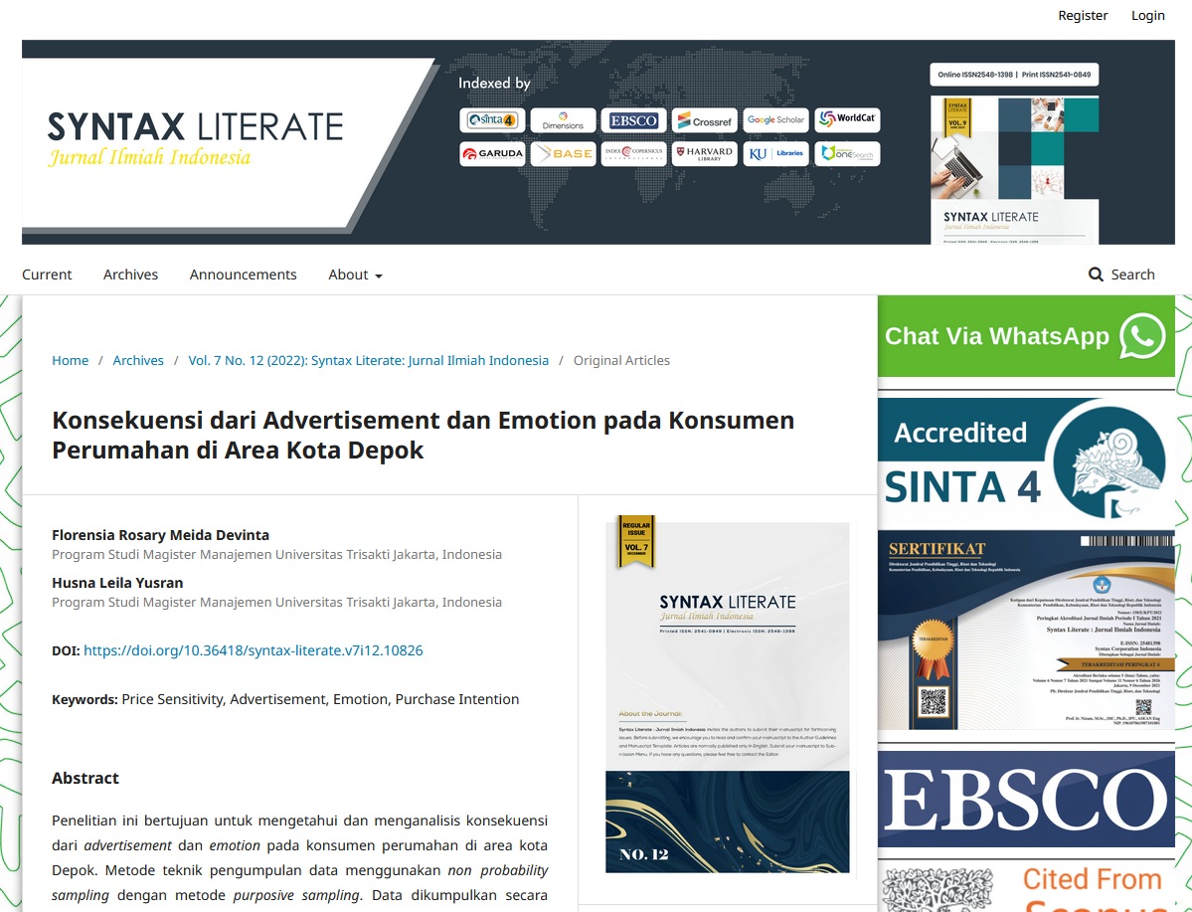Click the Chat Via WhatsApp banner
The height and width of the screenshot is (912, 1192).
coord(1025,336)
